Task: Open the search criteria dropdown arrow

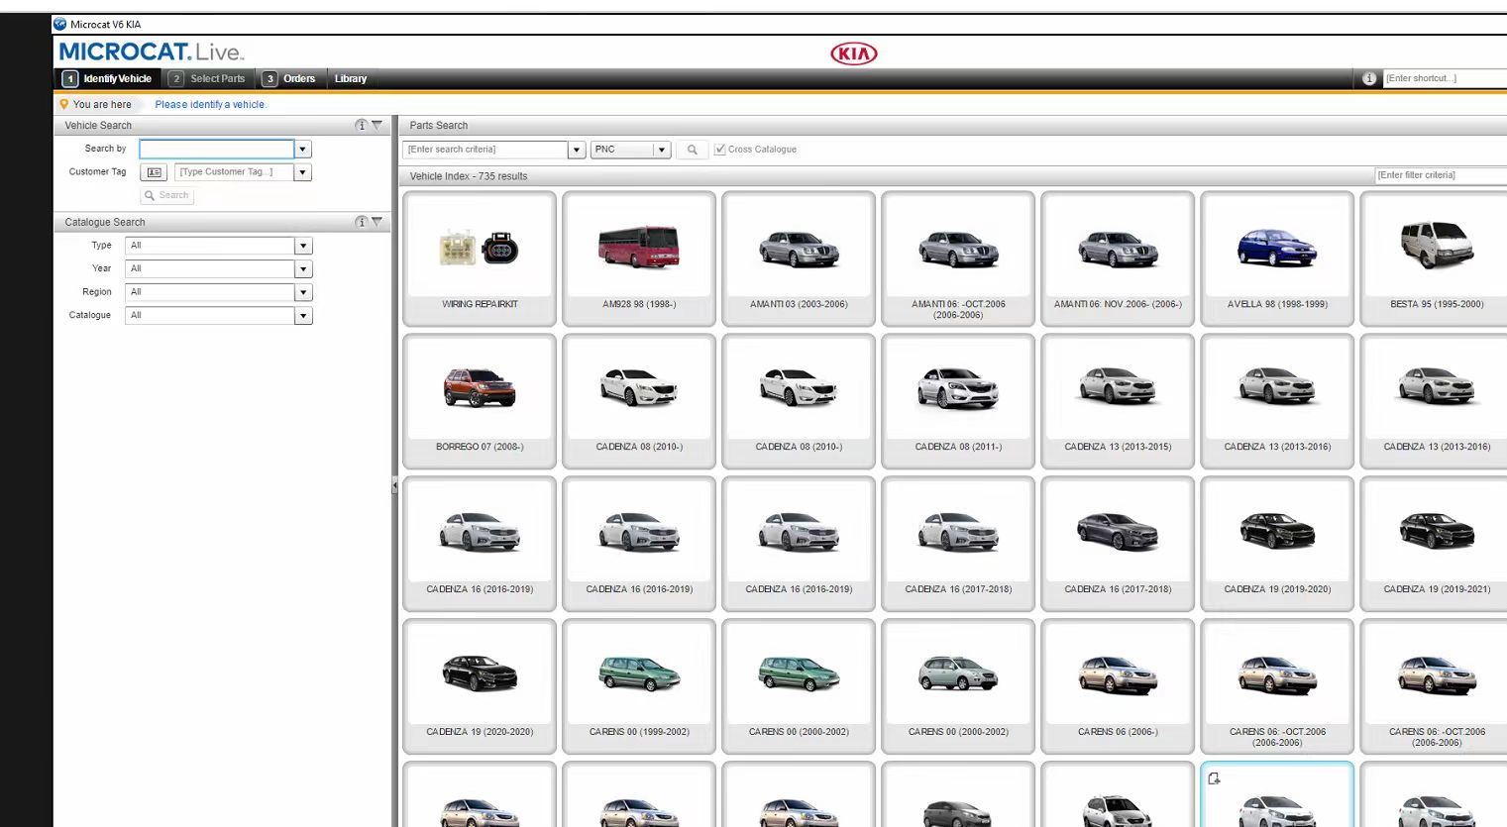Action: (x=577, y=150)
